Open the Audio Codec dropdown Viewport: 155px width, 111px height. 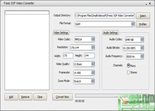(x=135, y=40)
